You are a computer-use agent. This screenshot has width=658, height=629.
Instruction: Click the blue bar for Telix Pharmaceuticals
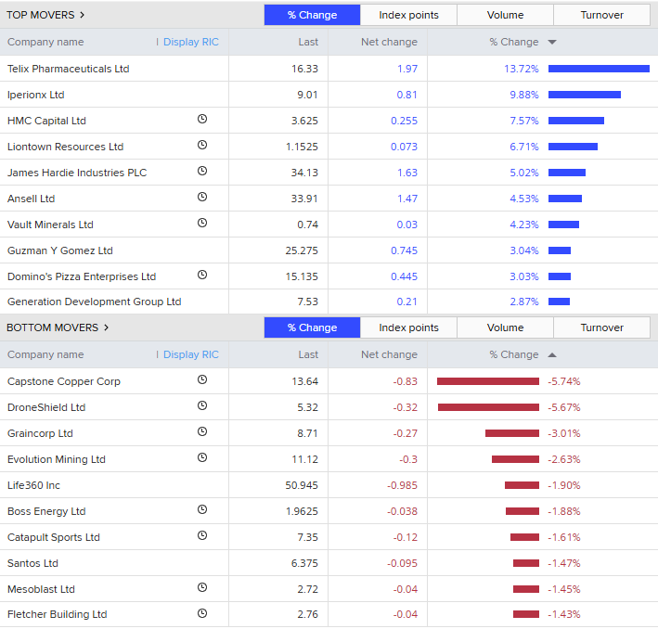[599, 69]
